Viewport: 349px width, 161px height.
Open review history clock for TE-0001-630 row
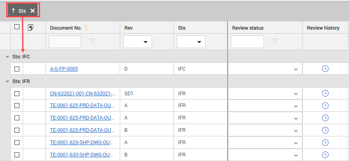pos(325,154)
